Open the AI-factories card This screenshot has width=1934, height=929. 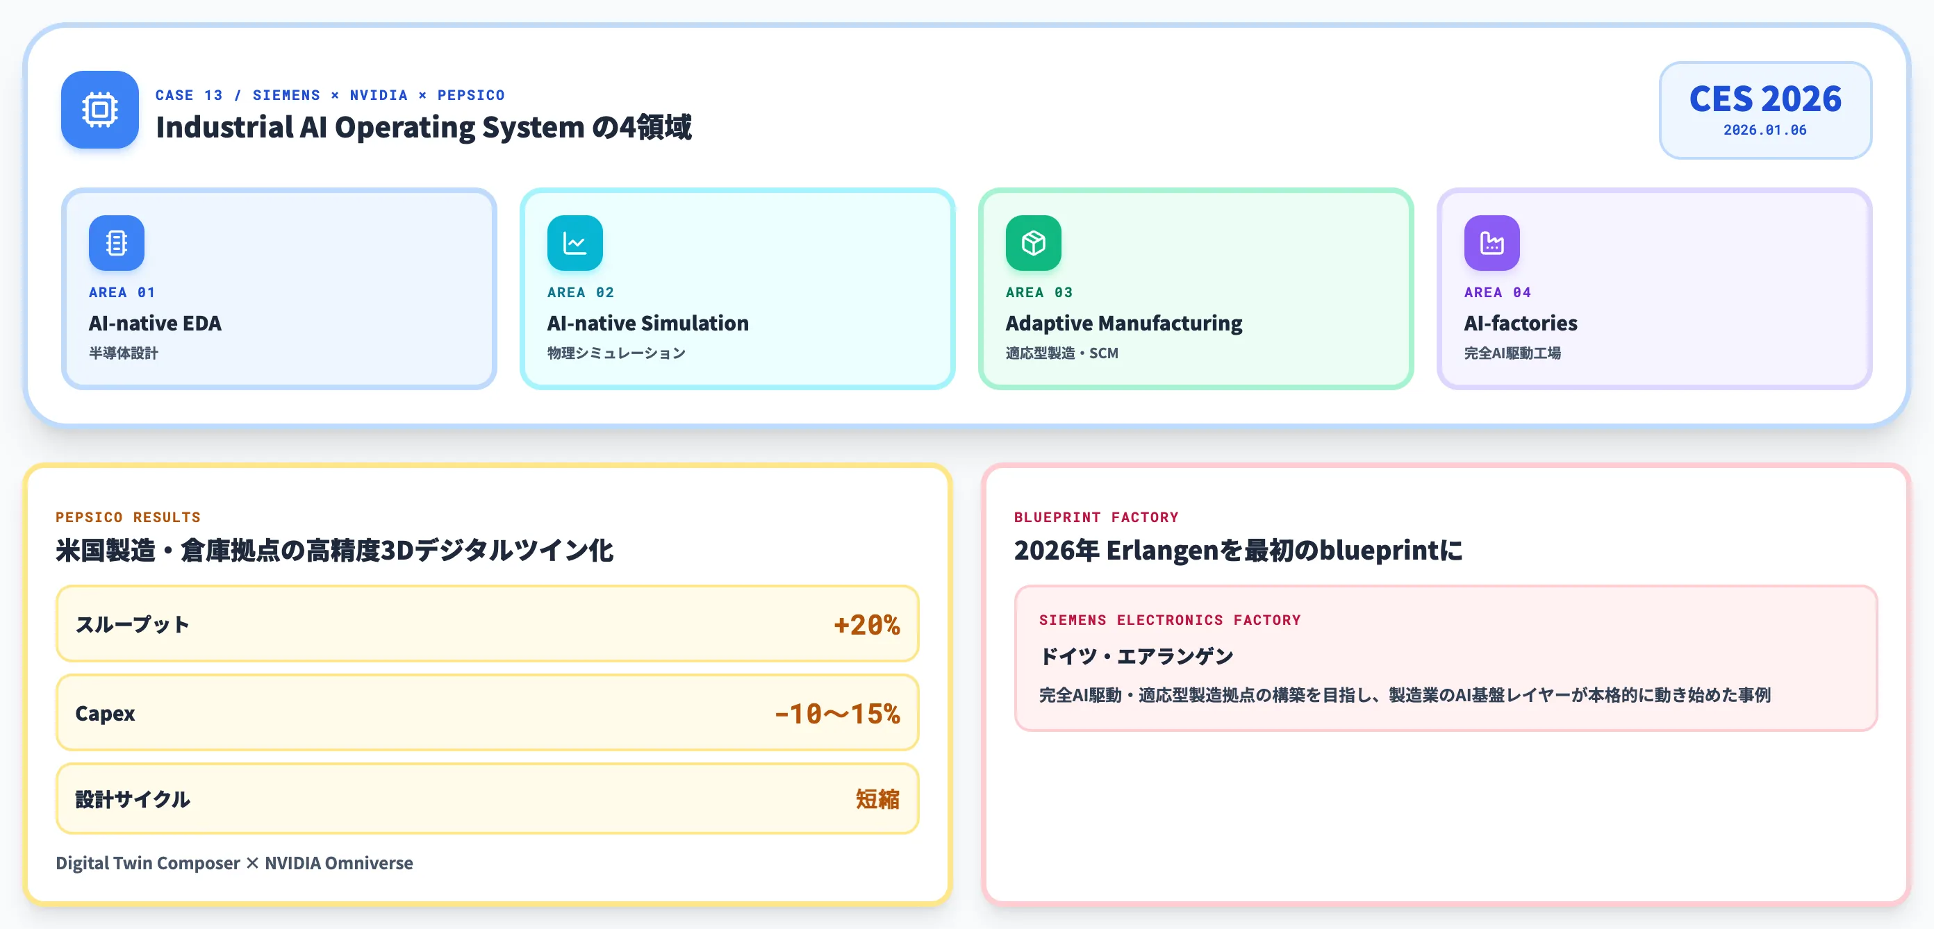tap(1654, 288)
